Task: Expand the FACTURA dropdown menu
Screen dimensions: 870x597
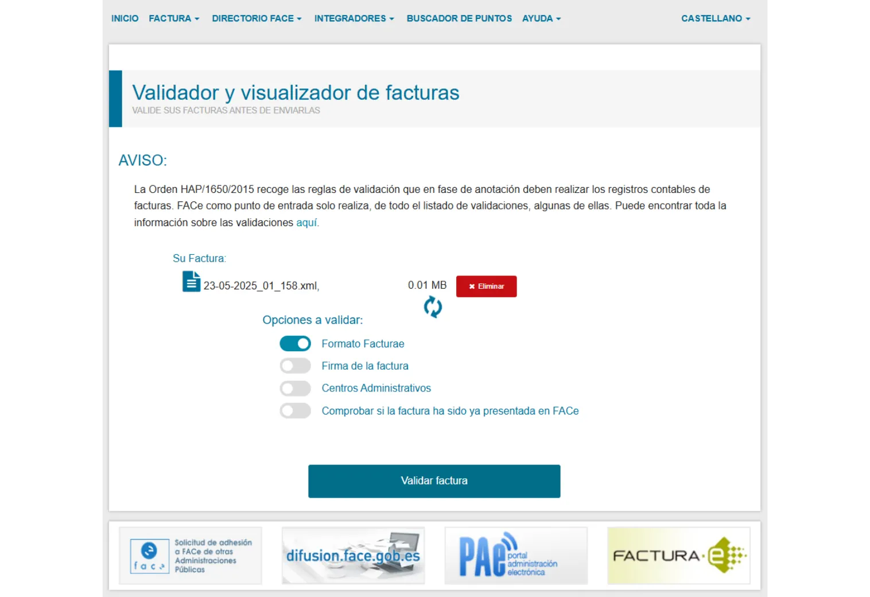Action: click(174, 18)
